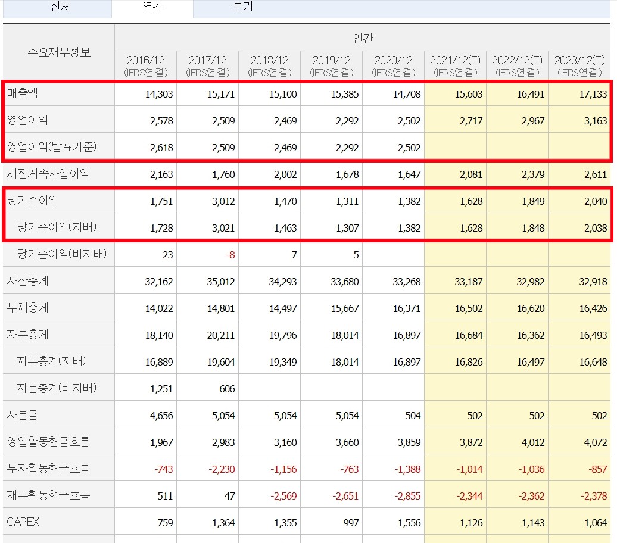This screenshot has height=543, width=617.
Task: Click 2017/12 자산총계 value 35,012
Action: click(221, 282)
